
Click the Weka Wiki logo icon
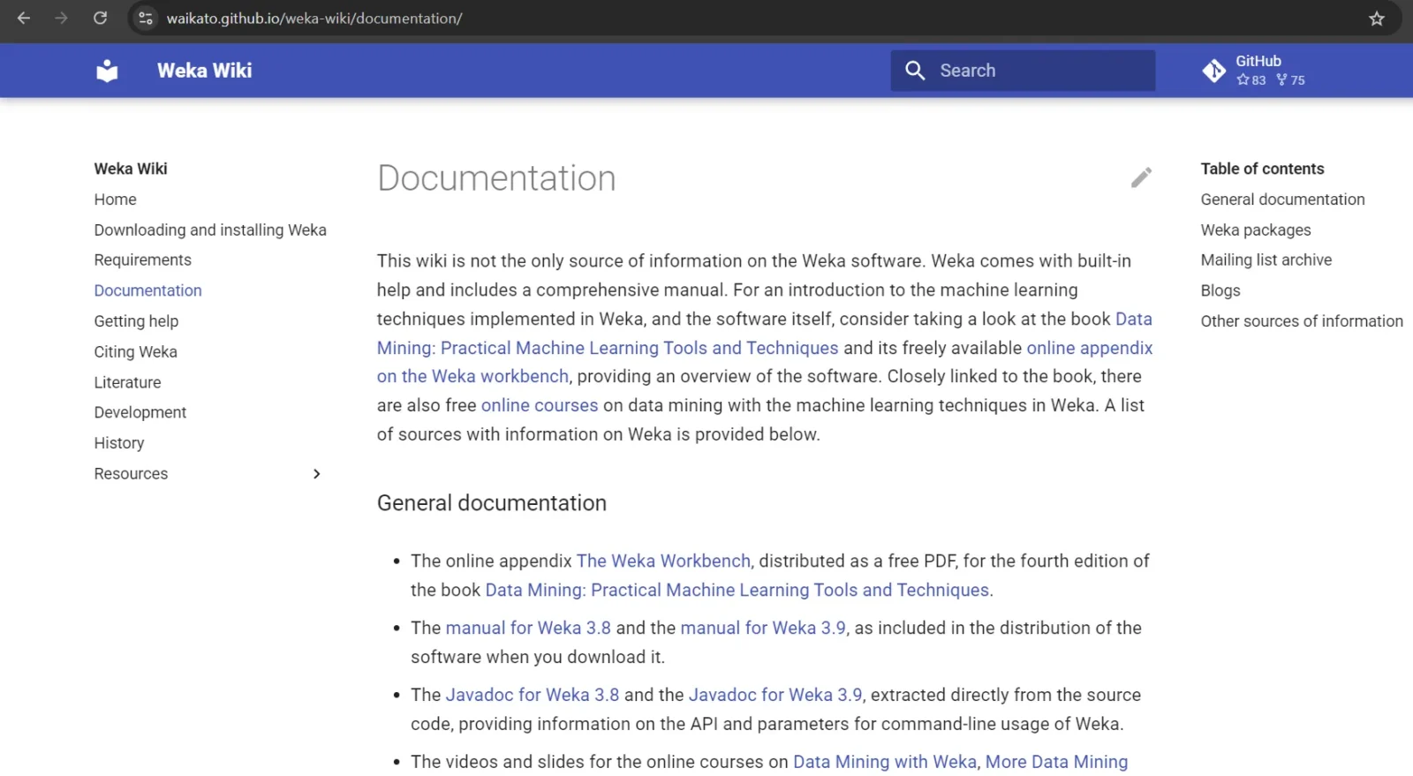click(107, 71)
